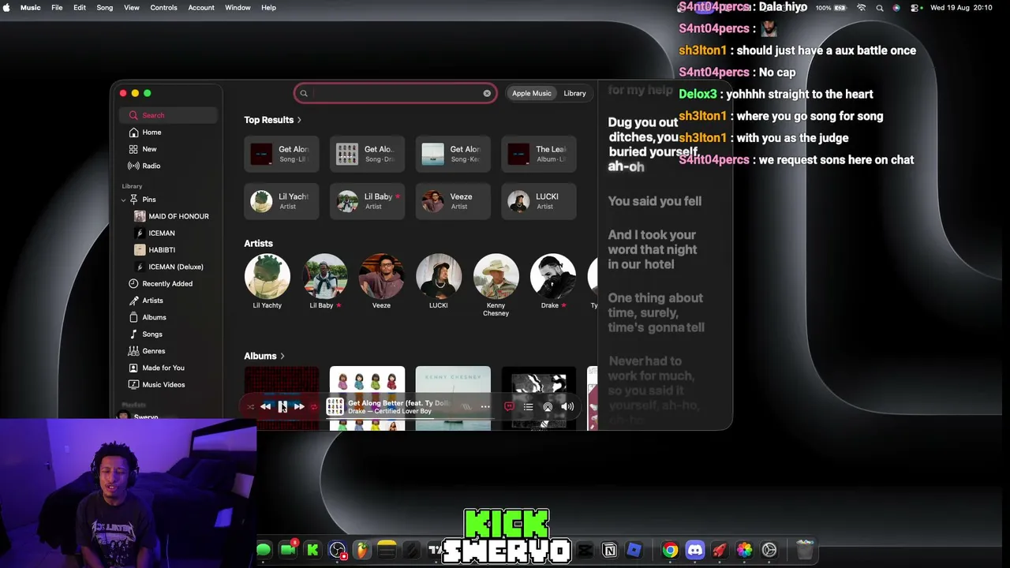
Task: Open the Song menu
Action: coord(104,8)
